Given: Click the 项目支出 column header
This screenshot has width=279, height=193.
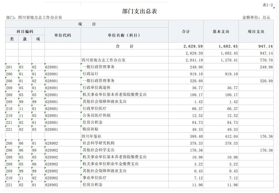Looking at the screenshot, I should (x=256, y=32).
